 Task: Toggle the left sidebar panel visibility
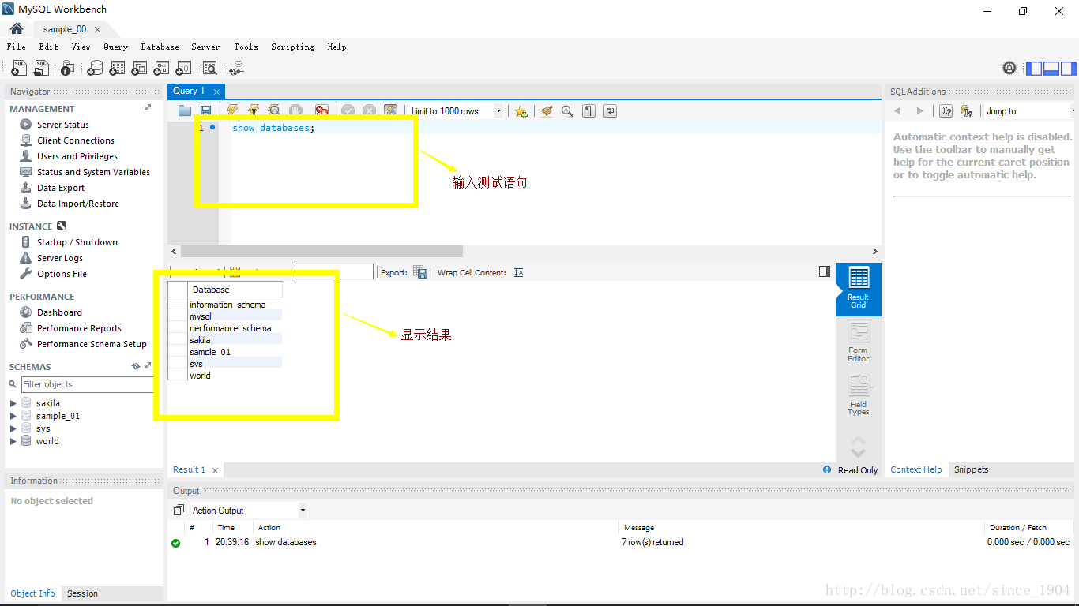pos(1034,69)
